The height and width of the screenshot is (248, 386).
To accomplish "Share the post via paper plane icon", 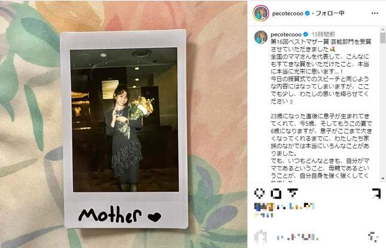I will tap(293, 193).
